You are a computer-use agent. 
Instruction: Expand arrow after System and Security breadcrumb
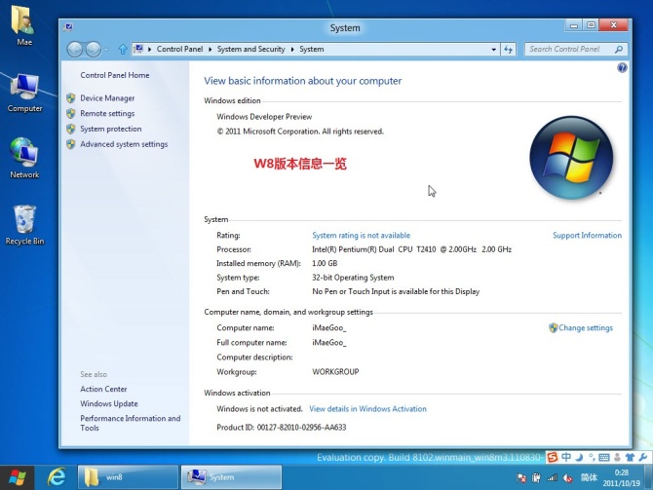[x=292, y=49]
